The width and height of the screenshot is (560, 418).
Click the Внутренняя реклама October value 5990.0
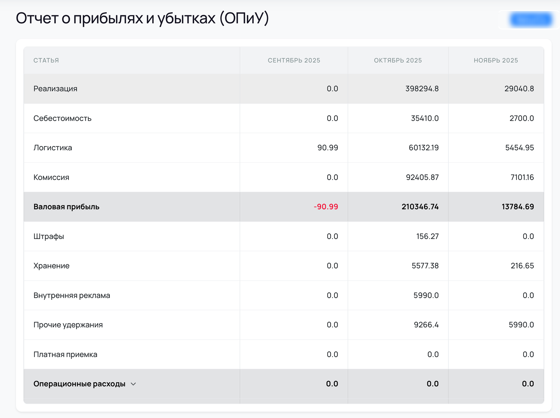coord(426,295)
